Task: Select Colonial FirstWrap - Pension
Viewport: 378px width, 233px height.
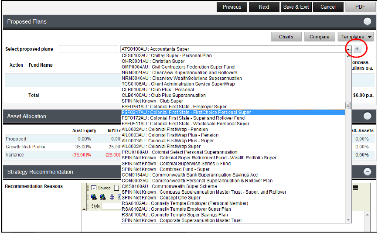Action: point(233,129)
